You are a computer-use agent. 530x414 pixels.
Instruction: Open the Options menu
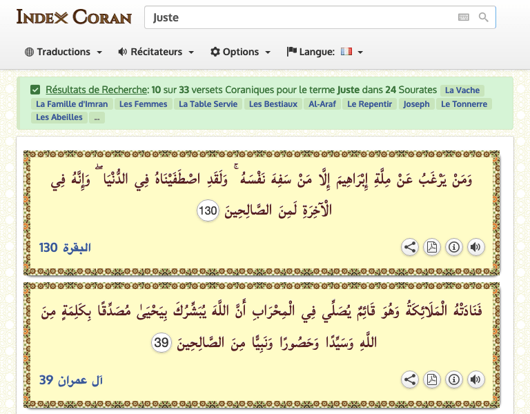[x=240, y=52]
